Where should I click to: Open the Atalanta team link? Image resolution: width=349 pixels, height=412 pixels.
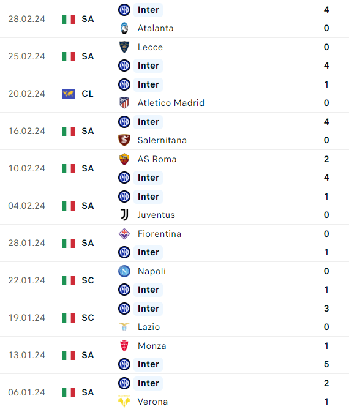(156, 28)
